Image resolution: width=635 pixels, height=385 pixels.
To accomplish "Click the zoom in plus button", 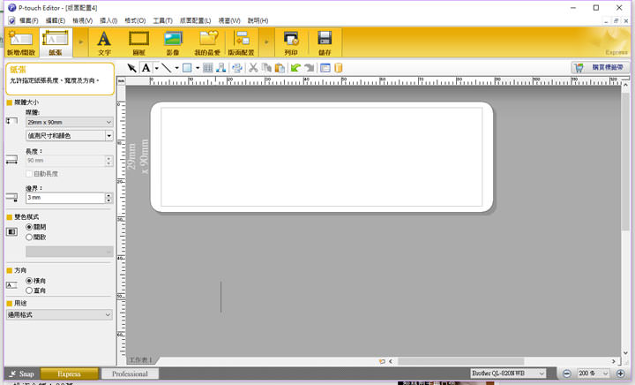I will click(620, 374).
